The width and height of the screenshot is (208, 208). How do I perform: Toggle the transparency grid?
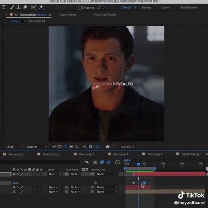click(x=60, y=147)
